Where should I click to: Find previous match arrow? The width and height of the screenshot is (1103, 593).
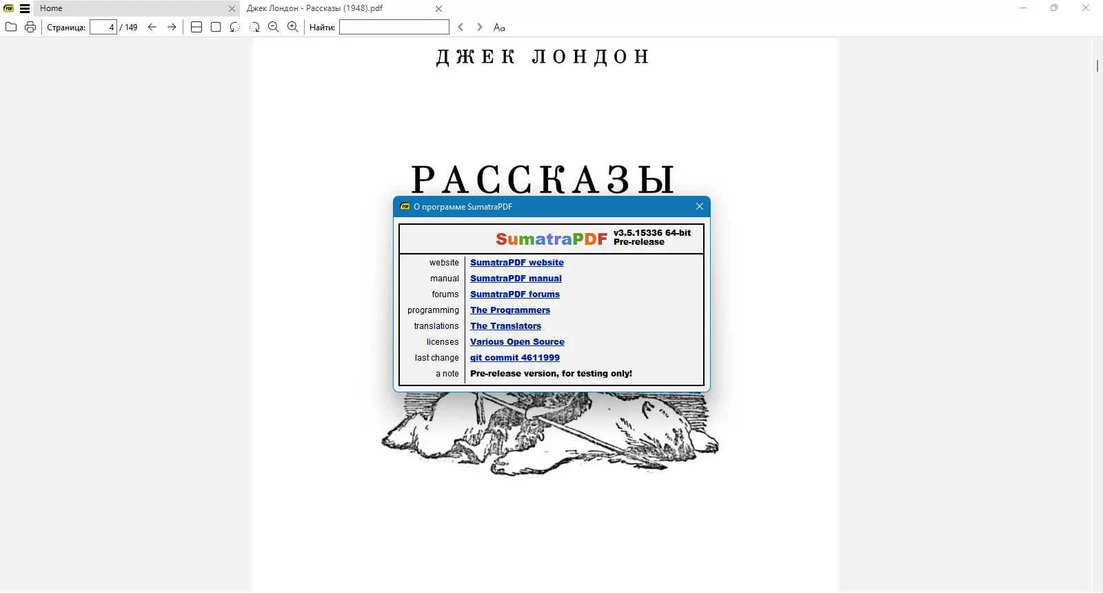coord(461,27)
